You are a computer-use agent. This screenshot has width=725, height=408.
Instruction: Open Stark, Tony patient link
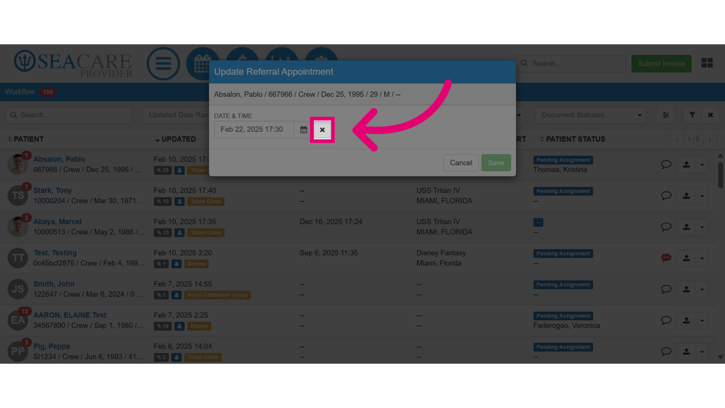[52, 190]
